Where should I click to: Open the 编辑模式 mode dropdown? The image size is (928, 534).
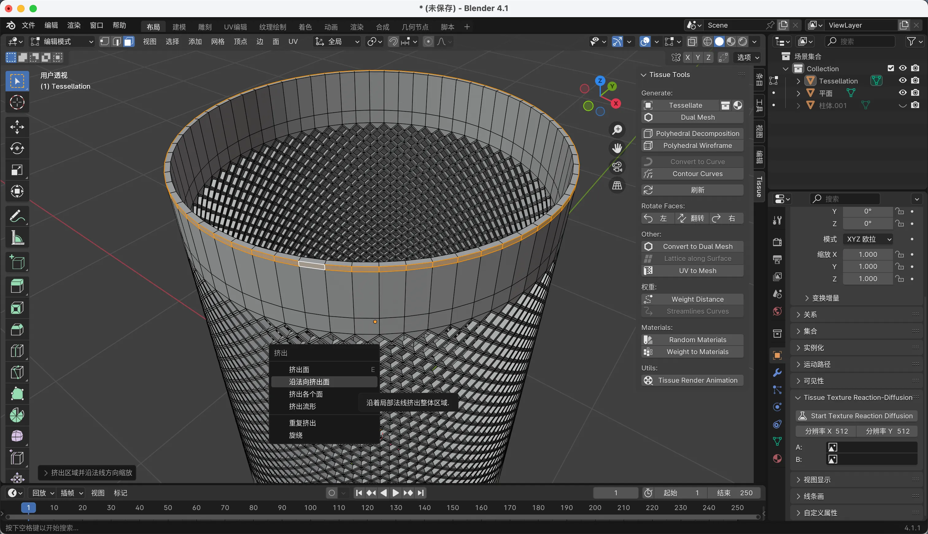pyautogui.click(x=62, y=41)
